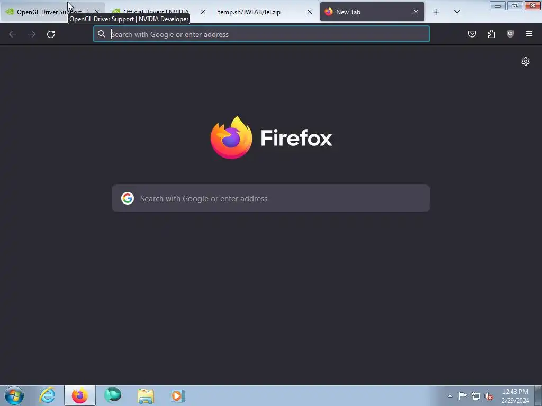This screenshot has width=542, height=406.
Task: Open uBlock Origin shield icon
Action: 510,34
